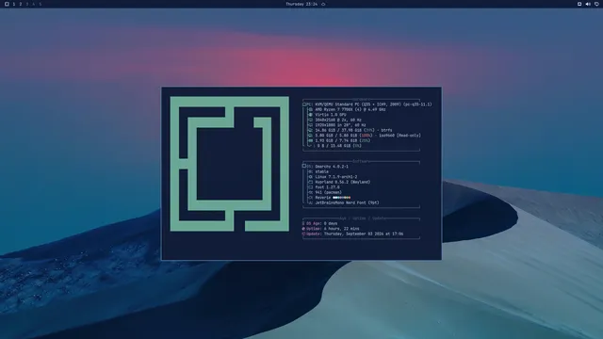Click the Hyprland (Wayland) line
The height and width of the screenshot is (339, 603).
[x=342, y=182]
